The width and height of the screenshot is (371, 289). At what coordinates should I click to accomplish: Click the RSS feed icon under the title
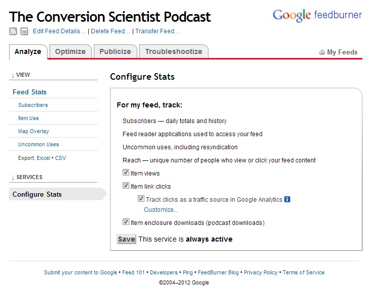[x=13, y=31]
